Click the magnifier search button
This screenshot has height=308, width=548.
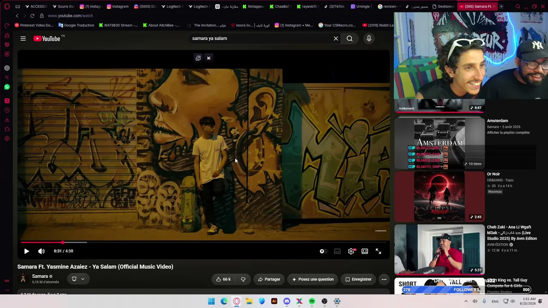(x=350, y=38)
